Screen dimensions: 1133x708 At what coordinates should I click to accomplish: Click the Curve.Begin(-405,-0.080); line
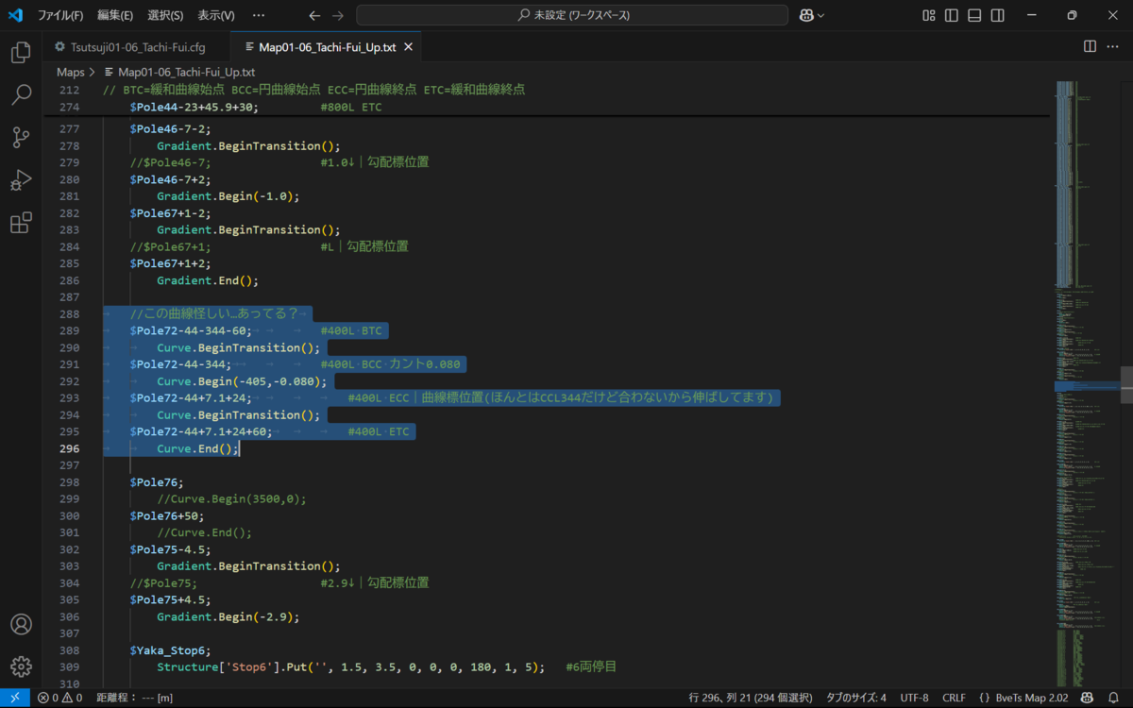point(242,381)
